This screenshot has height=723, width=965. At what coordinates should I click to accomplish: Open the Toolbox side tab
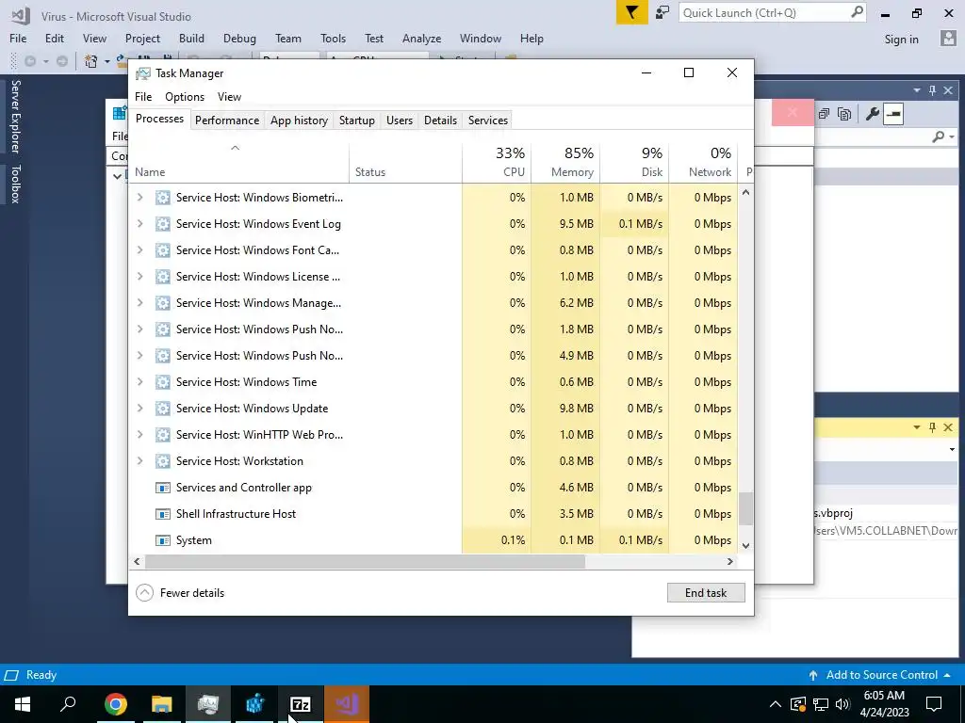click(15, 184)
